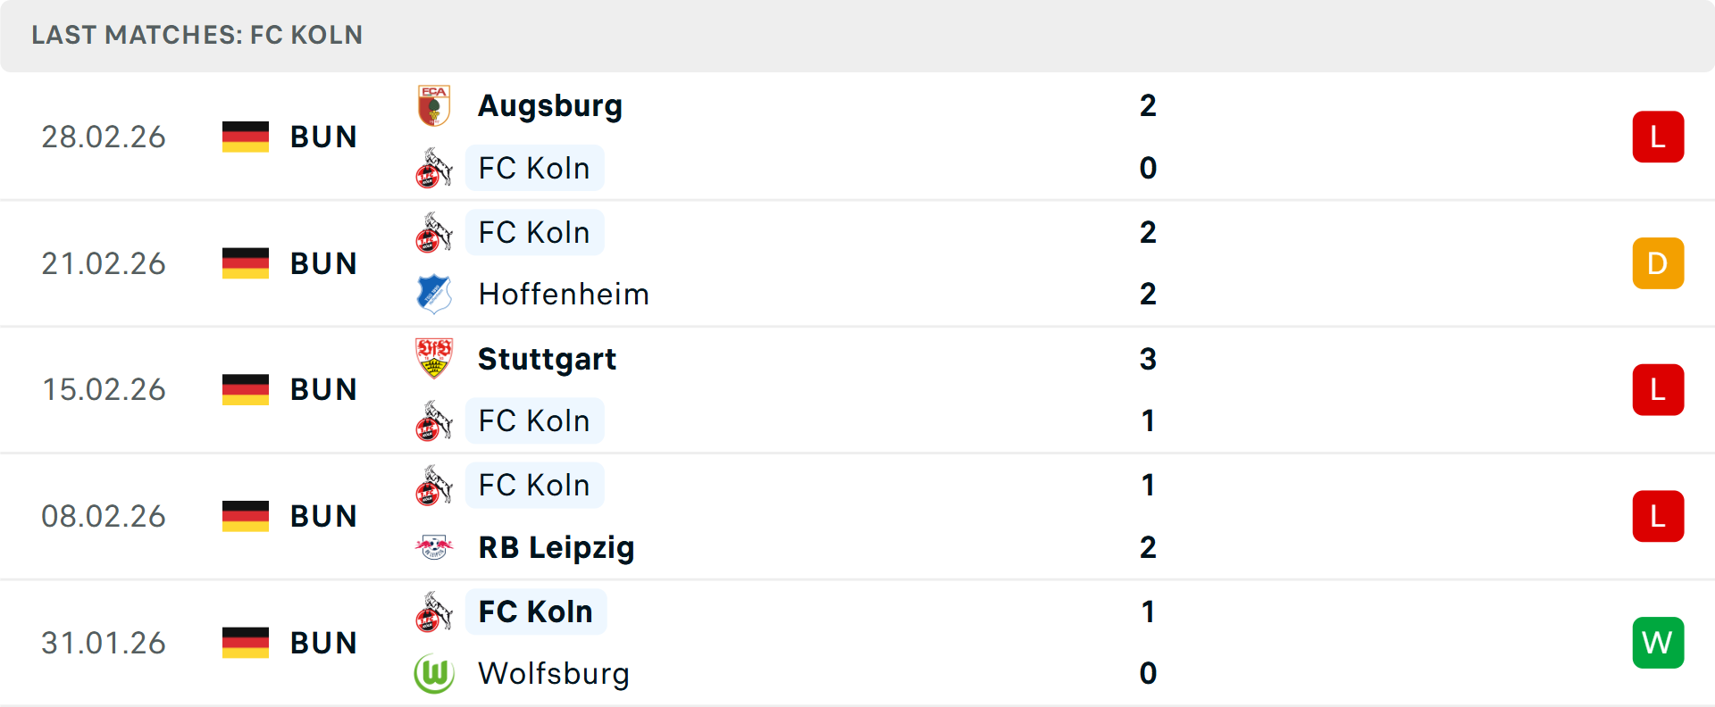1715x707 pixels.
Task: Click the Augsburg club crest
Action: click(x=434, y=106)
